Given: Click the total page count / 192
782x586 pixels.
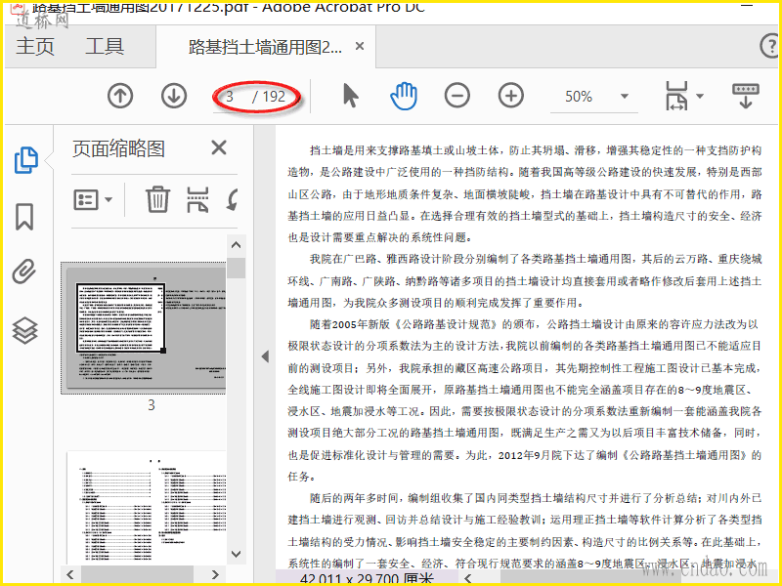Looking at the screenshot, I should click(269, 96).
